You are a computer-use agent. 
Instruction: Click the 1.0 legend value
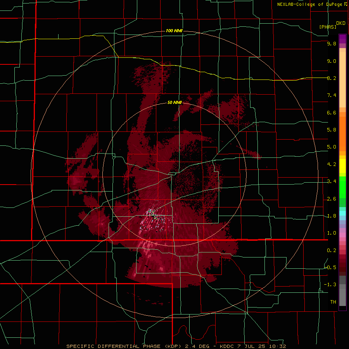[332, 233]
